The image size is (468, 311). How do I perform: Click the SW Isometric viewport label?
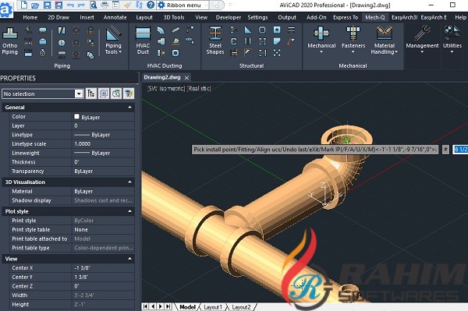(x=166, y=88)
